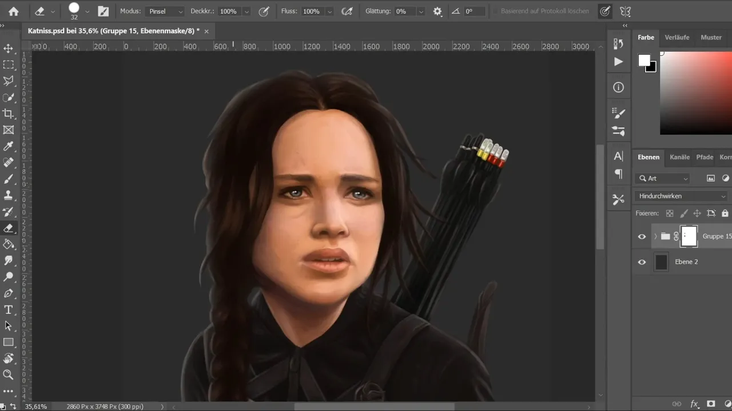Go to the Home screen icon
Image resolution: width=732 pixels, height=411 pixels.
coord(13,11)
